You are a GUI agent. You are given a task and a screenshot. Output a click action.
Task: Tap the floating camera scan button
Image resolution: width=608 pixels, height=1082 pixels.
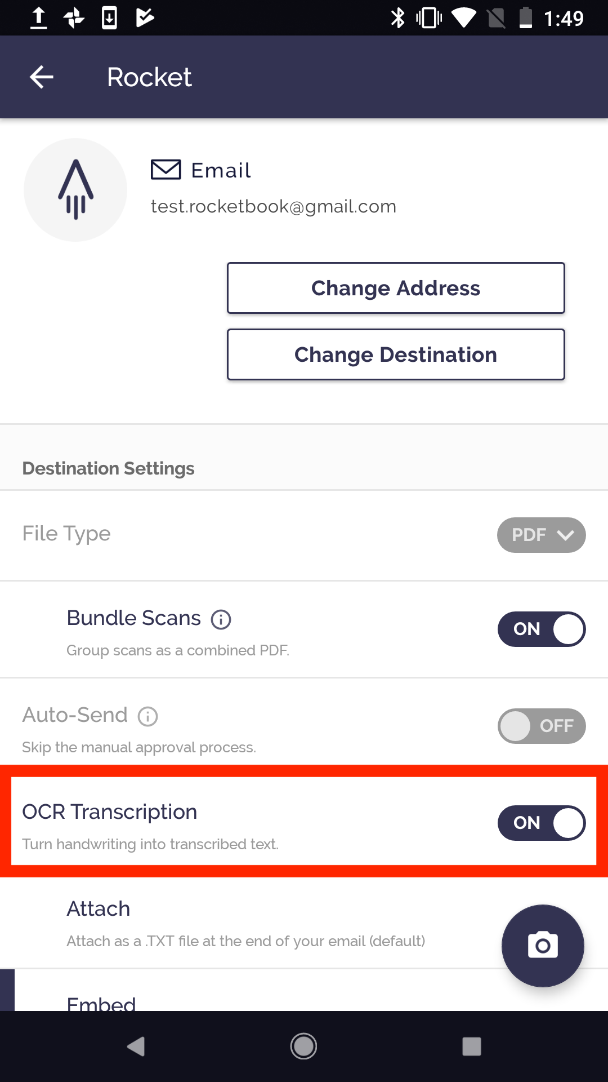click(x=543, y=946)
